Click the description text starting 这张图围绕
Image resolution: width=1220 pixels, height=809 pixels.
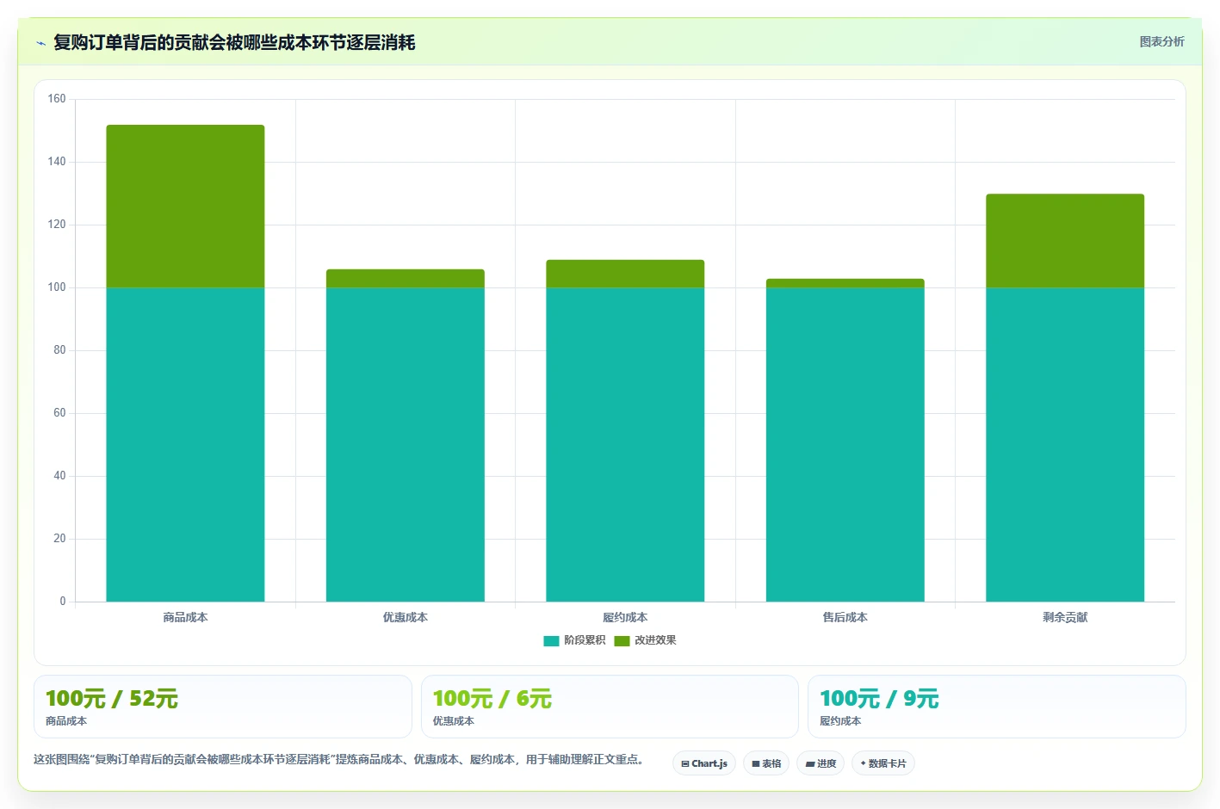click(340, 759)
